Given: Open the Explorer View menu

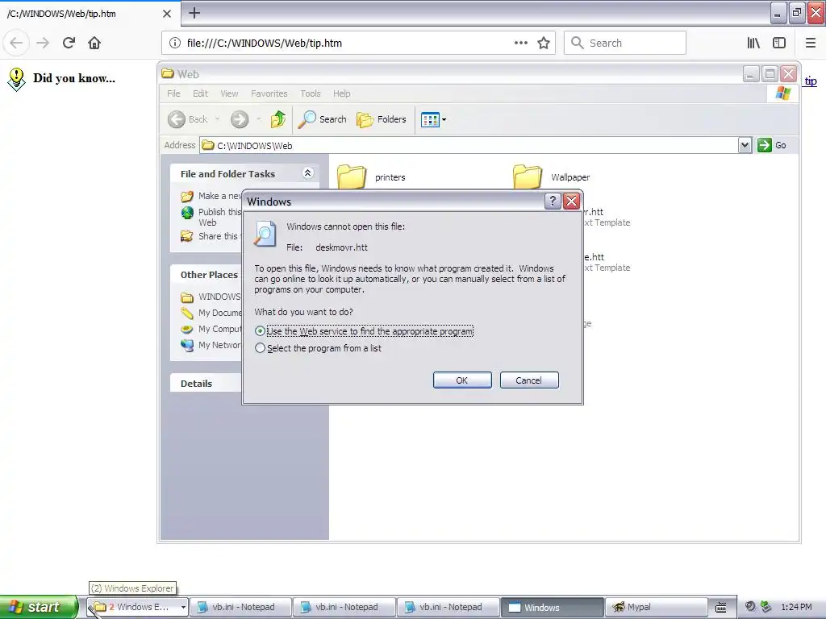Looking at the screenshot, I should pos(229,93).
